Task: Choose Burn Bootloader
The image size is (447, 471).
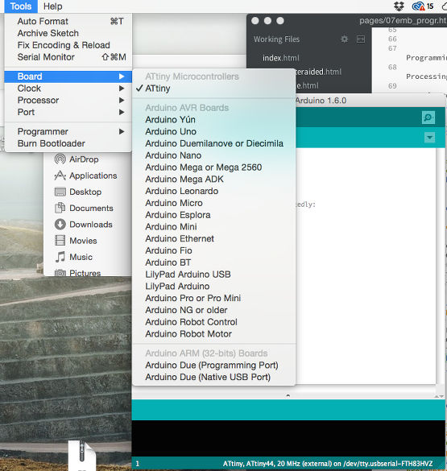Action: pos(68,143)
